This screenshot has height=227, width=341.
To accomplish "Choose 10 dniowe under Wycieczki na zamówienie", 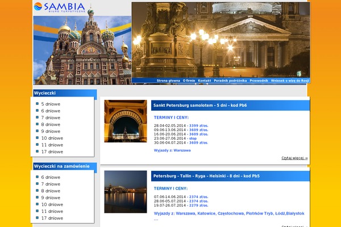I will pyautogui.click(x=52, y=204).
